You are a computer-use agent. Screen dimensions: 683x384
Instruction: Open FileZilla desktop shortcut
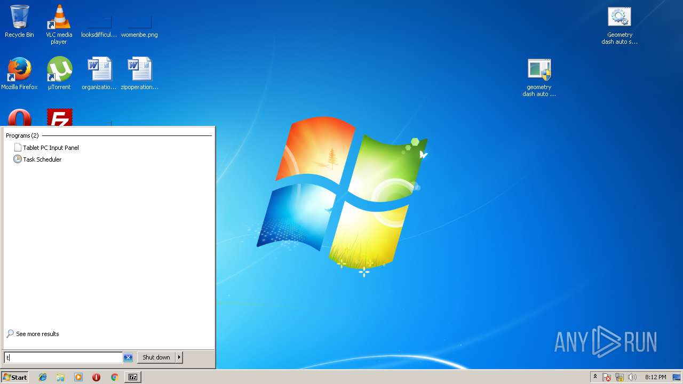59,118
